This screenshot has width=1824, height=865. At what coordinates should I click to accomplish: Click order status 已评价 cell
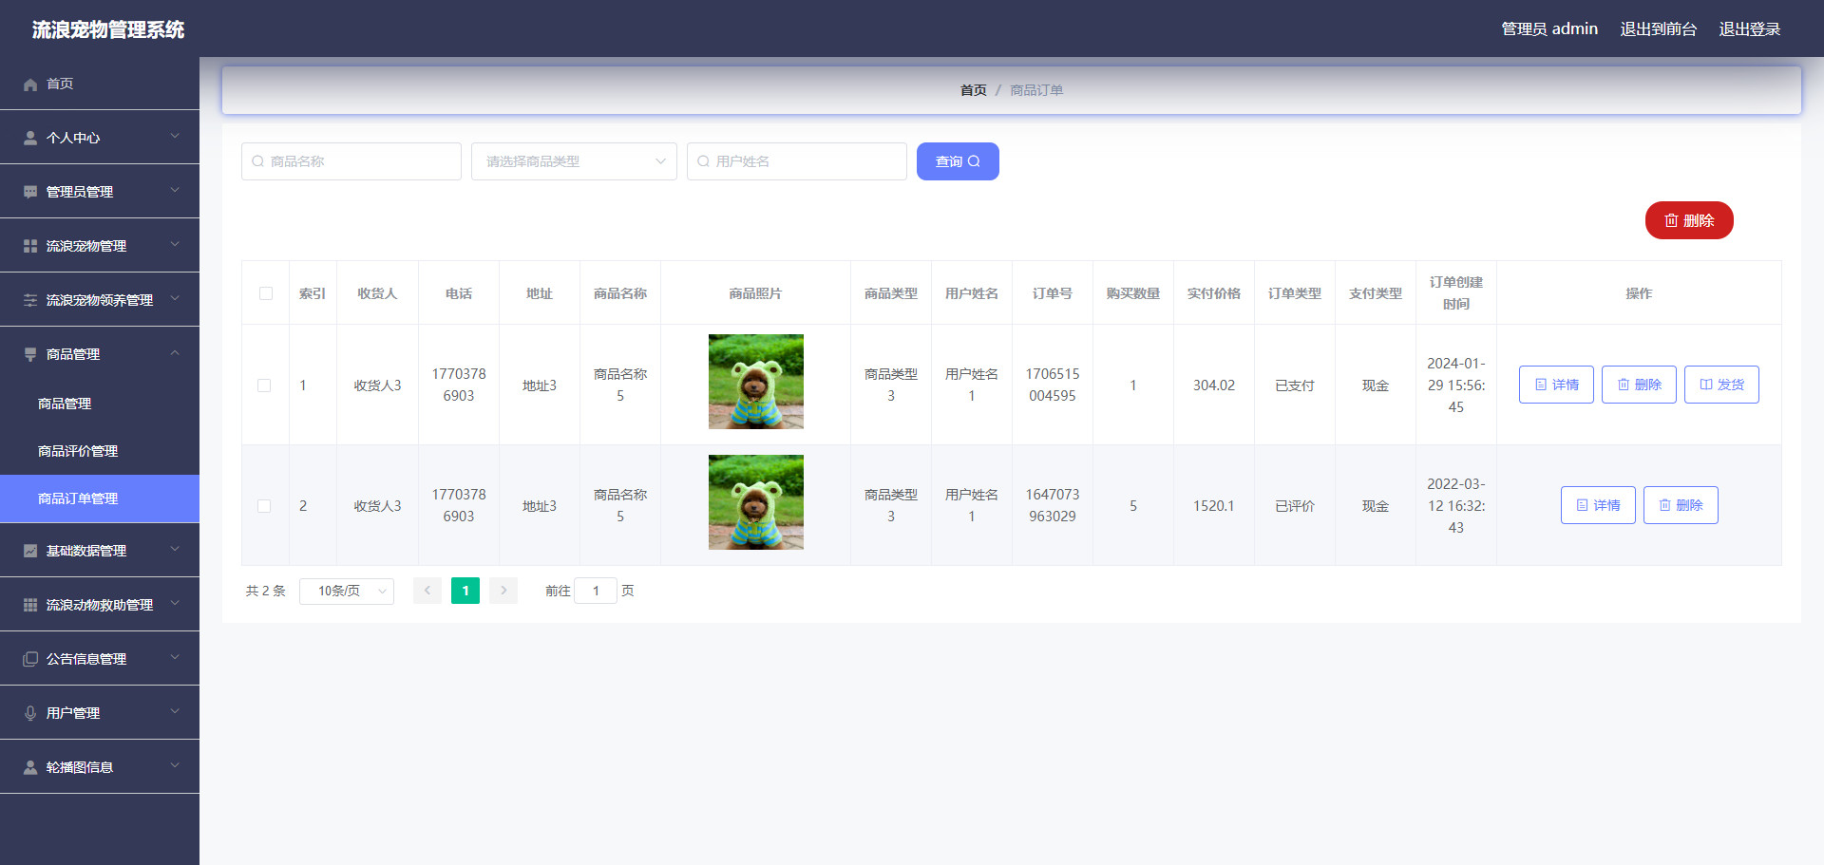point(1295,506)
